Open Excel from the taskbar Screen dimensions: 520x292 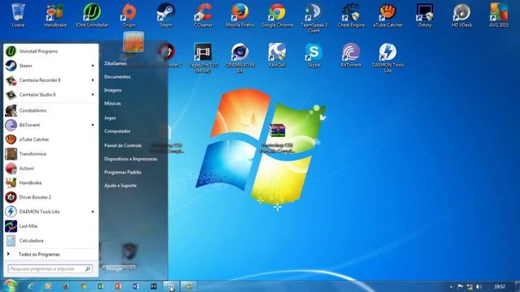(101, 286)
